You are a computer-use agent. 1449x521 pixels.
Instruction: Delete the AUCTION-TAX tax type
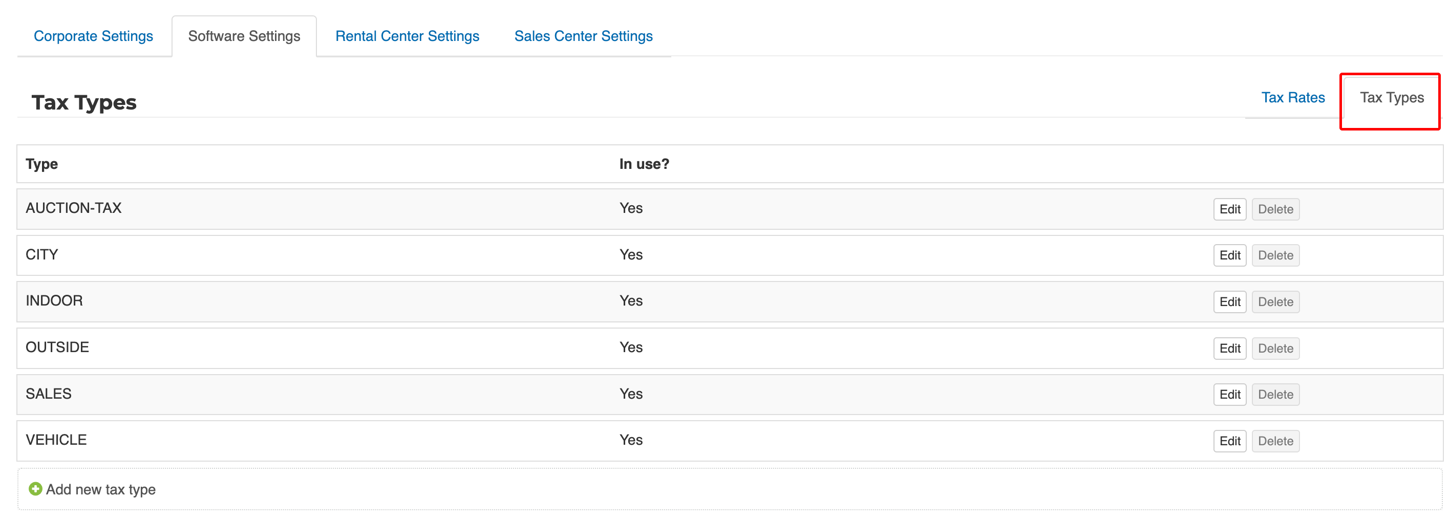point(1275,209)
